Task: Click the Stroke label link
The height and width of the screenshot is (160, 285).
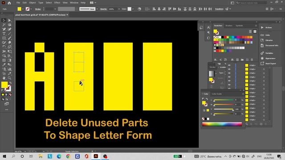Action: coord(38,9)
